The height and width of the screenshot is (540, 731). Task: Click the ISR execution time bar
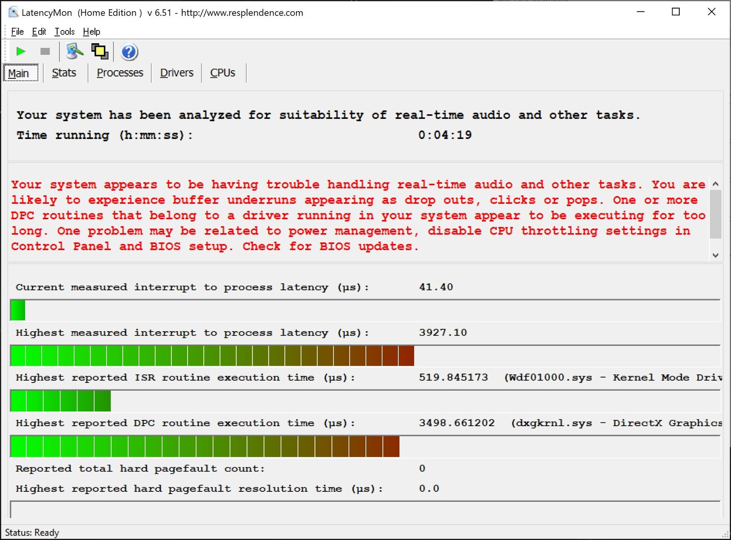pos(60,401)
